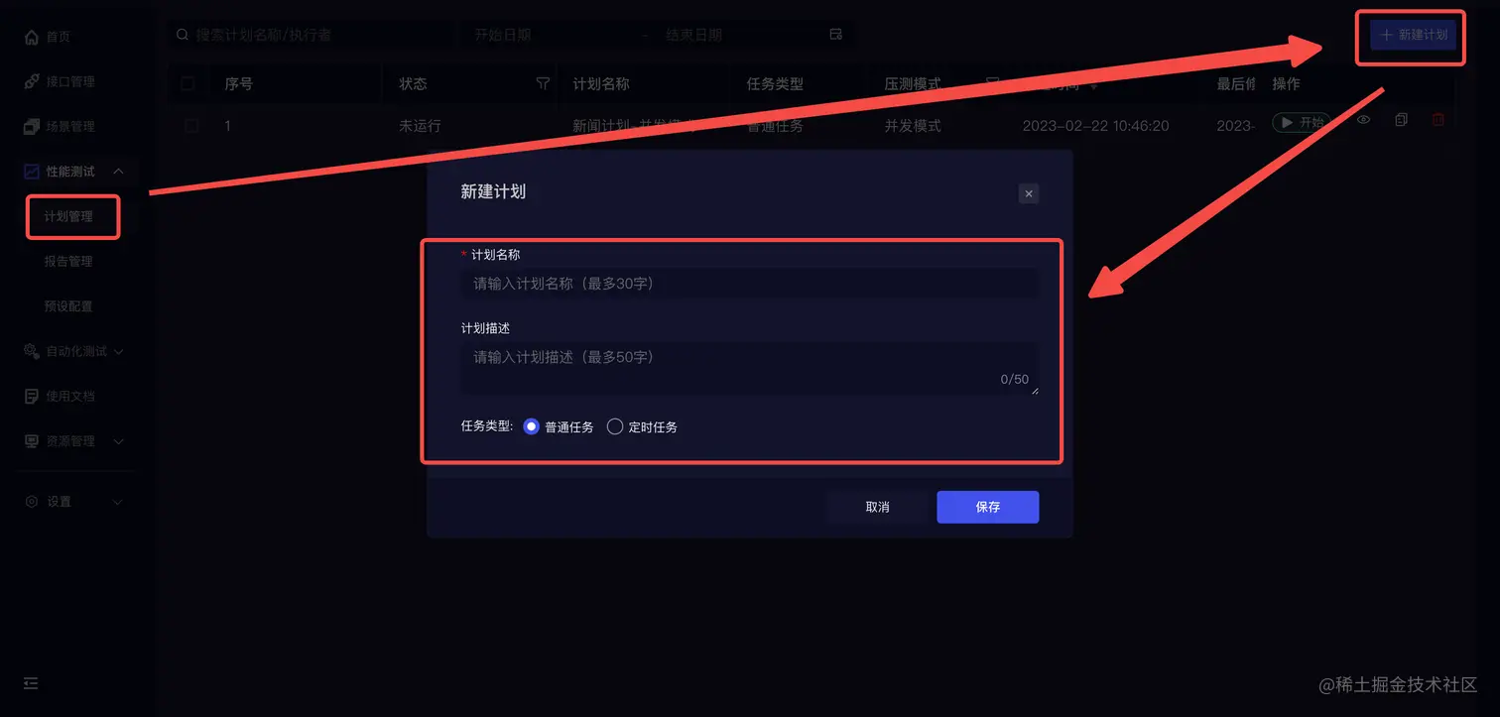Tick the select-all checkbox in table header
This screenshot has height=717, width=1500.
(188, 84)
